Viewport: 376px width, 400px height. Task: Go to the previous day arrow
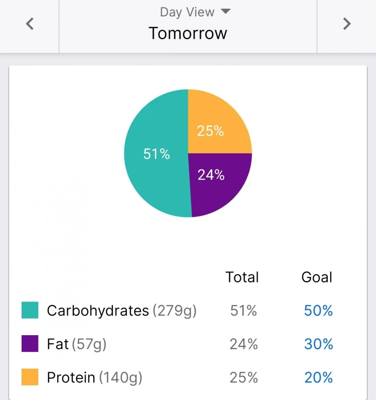click(x=29, y=24)
